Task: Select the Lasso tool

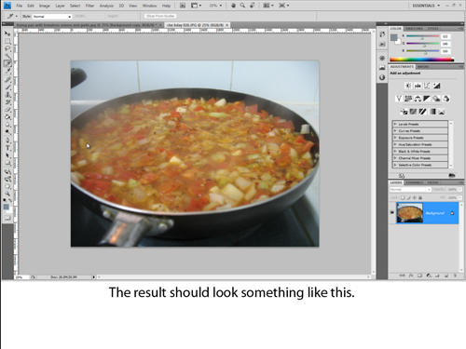Action: point(7,48)
